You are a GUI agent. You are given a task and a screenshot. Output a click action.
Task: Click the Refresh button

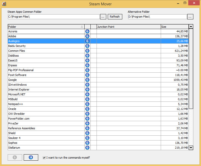click(115, 17)
